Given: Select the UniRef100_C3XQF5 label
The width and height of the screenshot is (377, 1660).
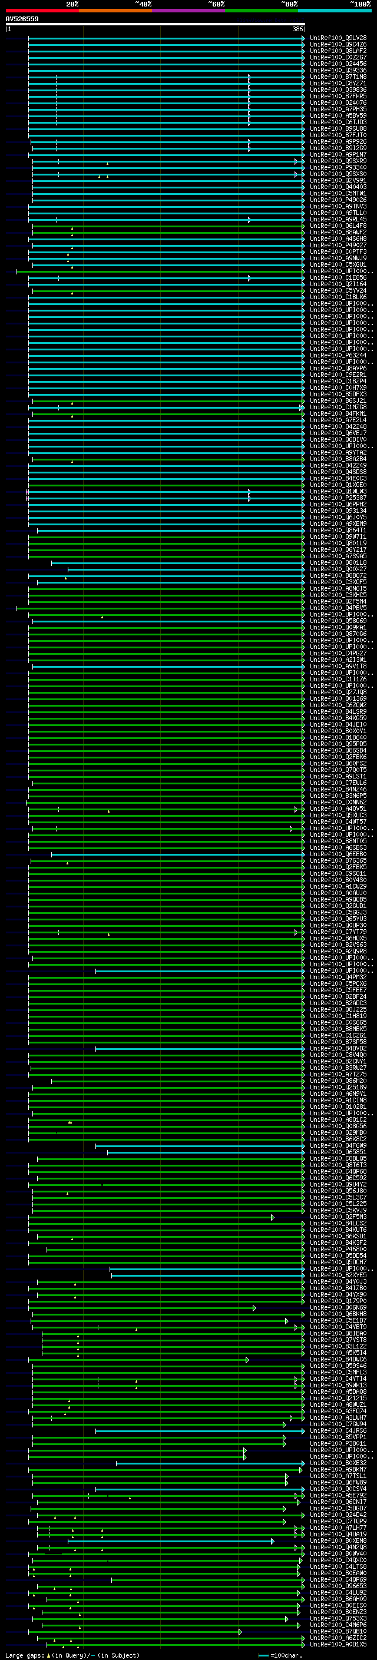Looking at the screenshot, I should pos(338,582).
